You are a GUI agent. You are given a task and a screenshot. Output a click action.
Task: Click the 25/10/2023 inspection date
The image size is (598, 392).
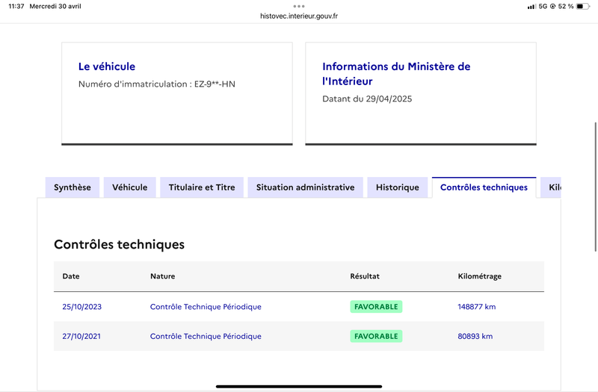click(x=81, y=307)
